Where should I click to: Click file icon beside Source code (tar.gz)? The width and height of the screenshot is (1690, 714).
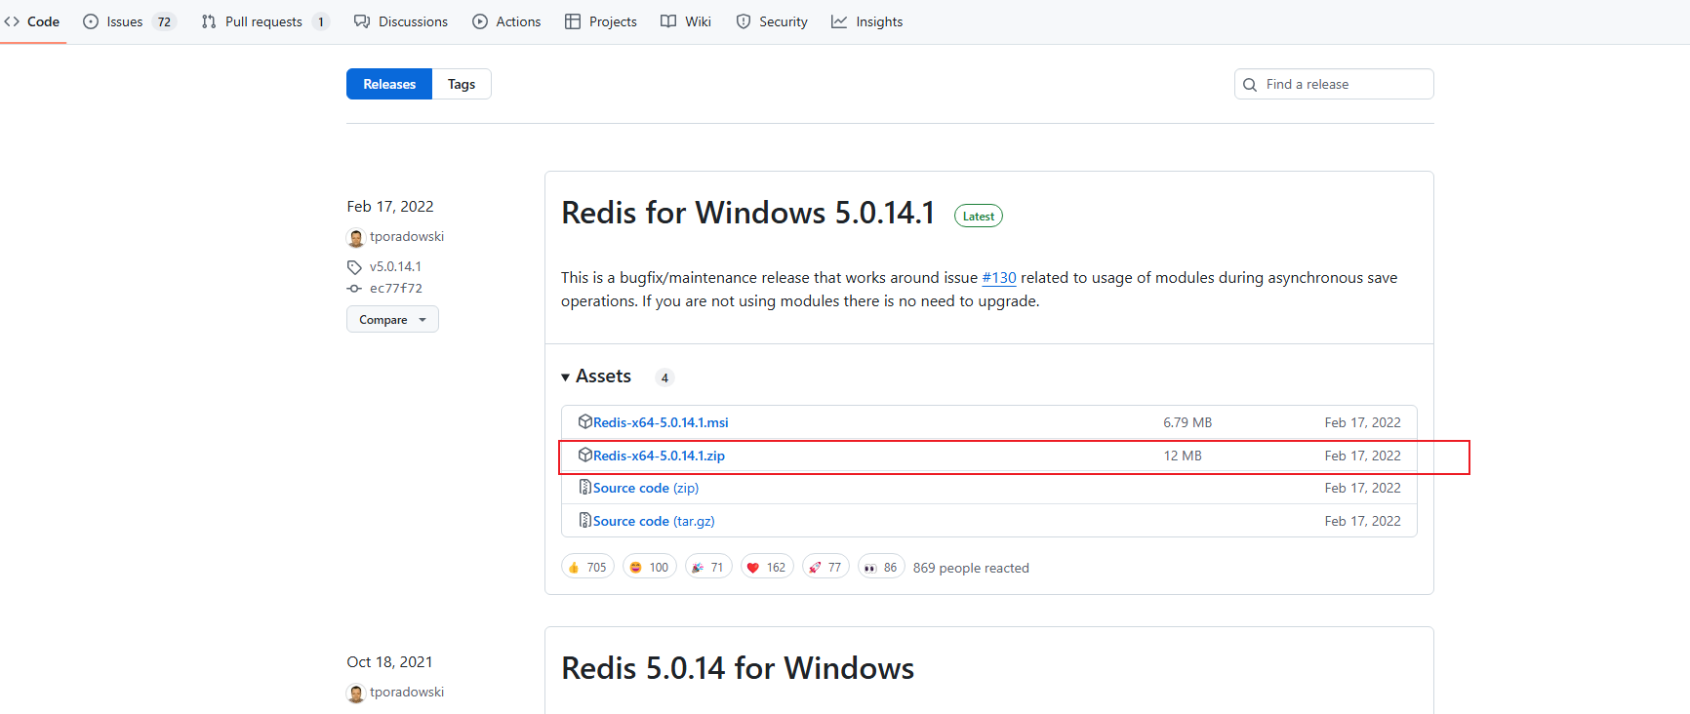585,520
